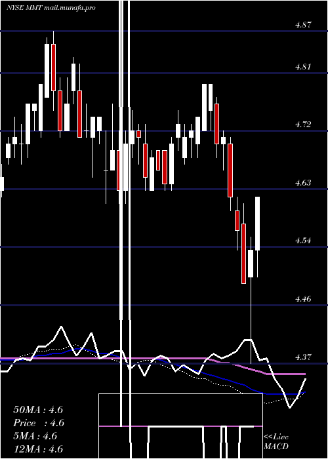The height and width of the screenshot is (459, 328).
Task: Select the 4.63 price axis label
Action: (303, 183)
